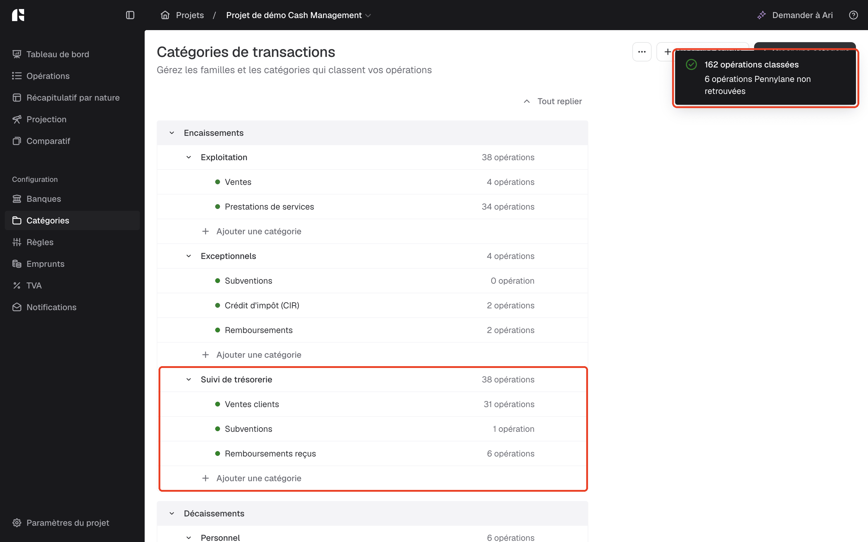The width and height of the screenshot is (868, 542).
Task: Collapse the Décaissements section
Action: (x=172, y=513)
